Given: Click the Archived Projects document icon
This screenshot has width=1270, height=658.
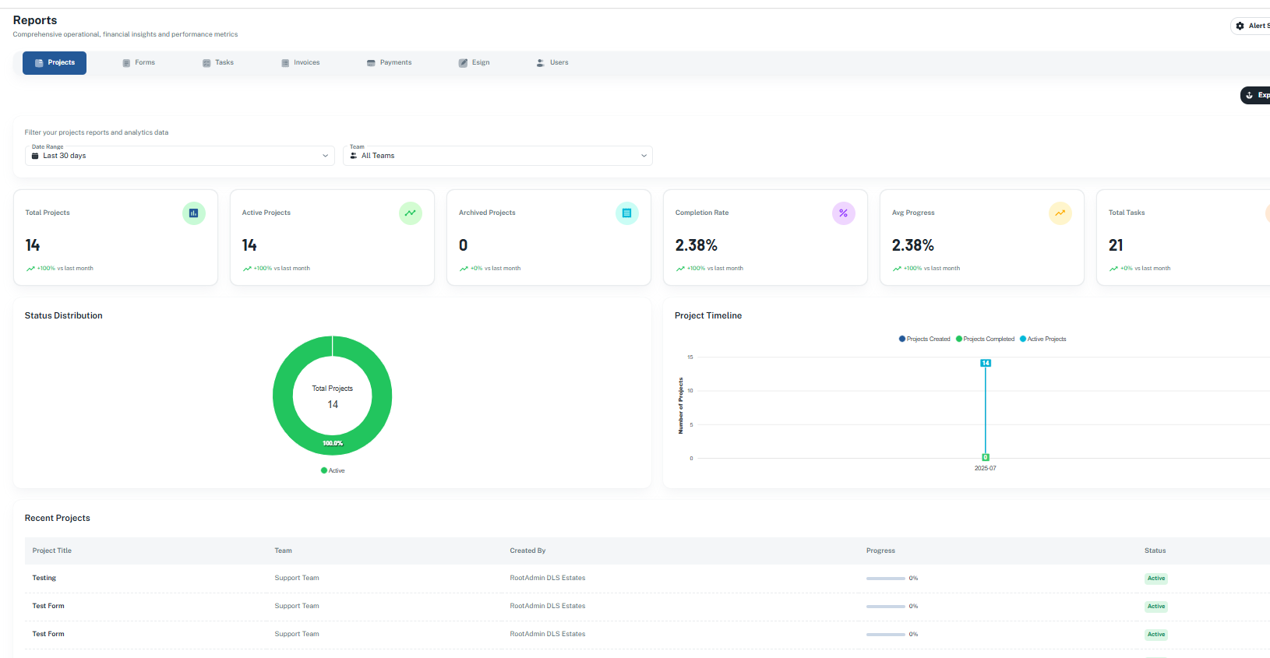Looking at the screenshot, I should point(627,213).
